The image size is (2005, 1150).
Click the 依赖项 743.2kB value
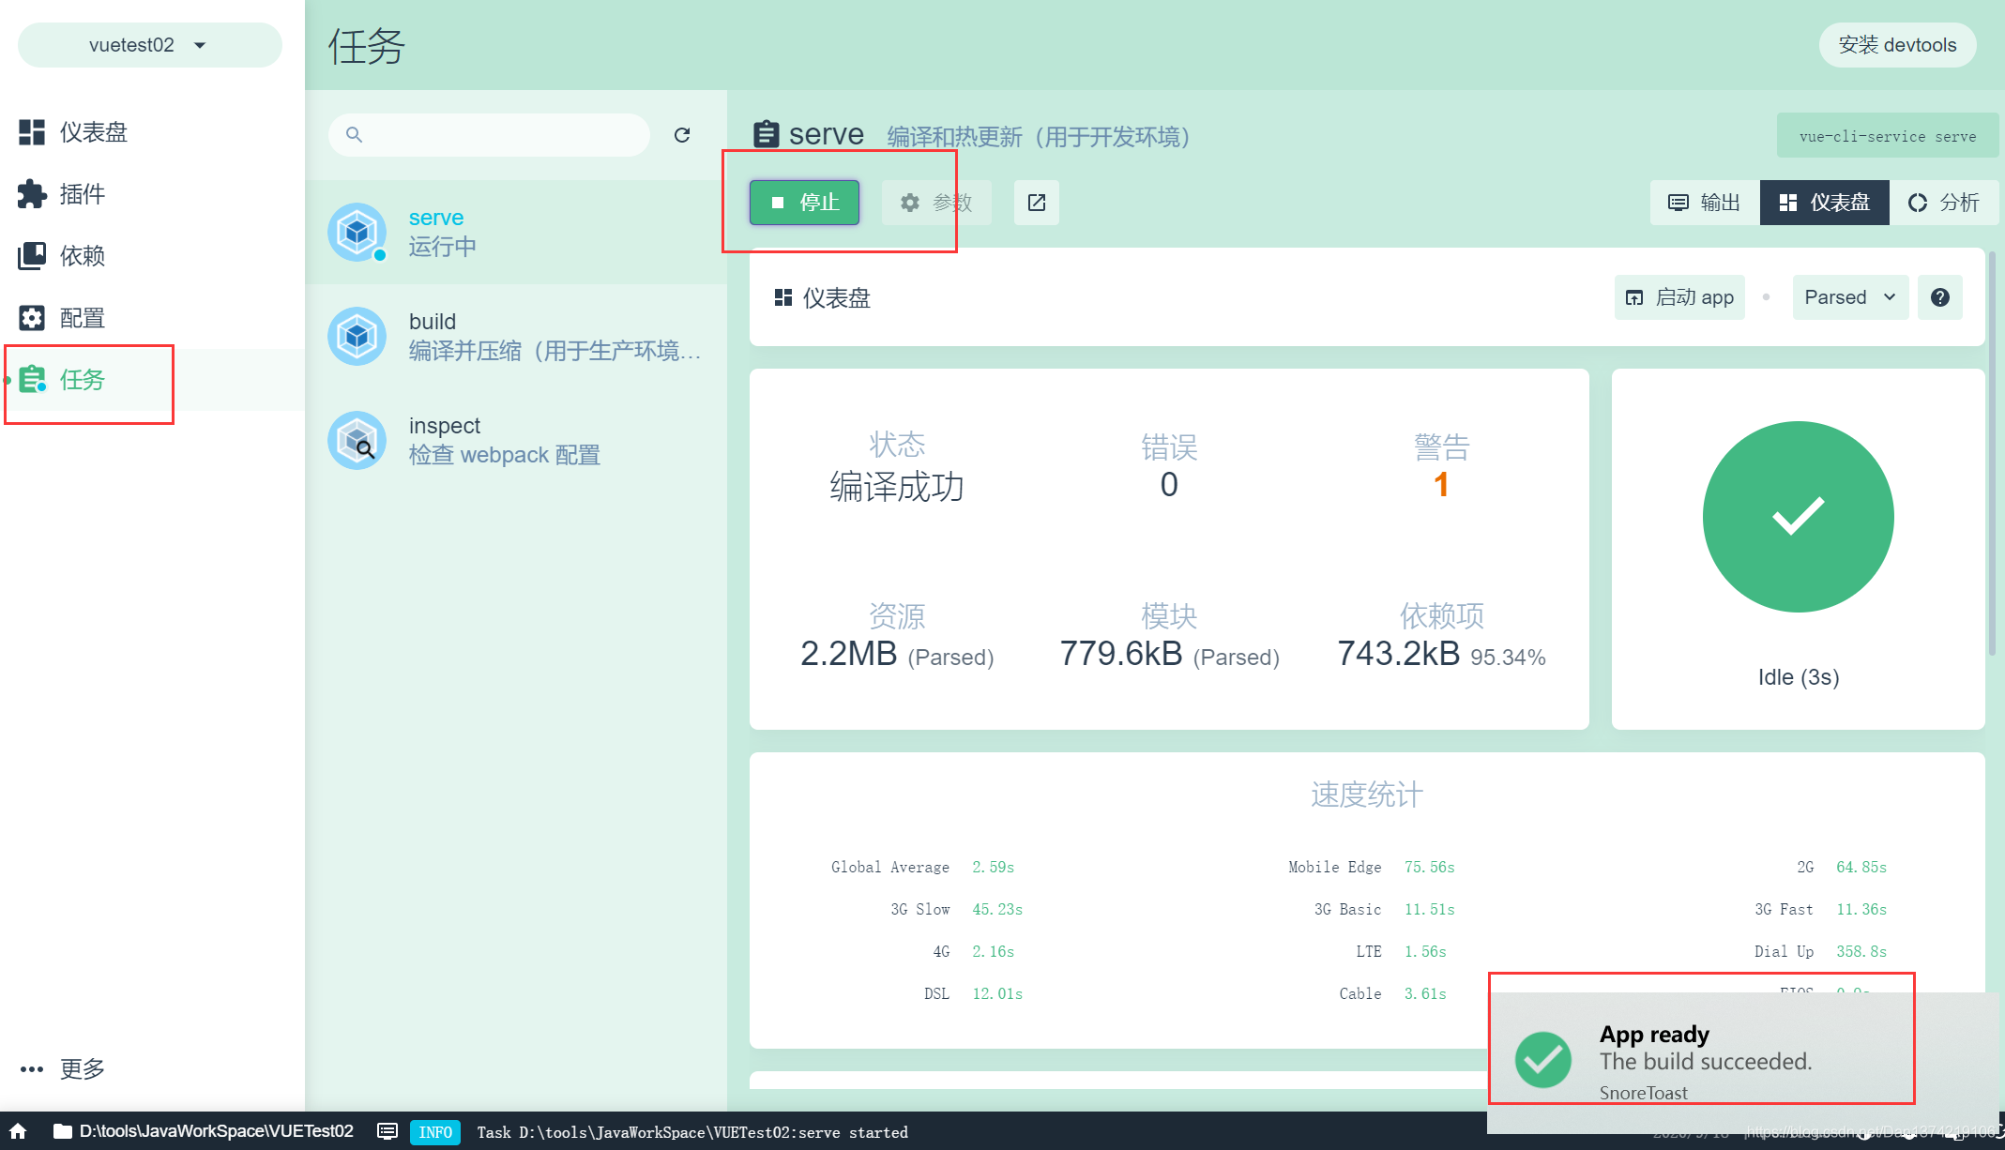click(1399, 653)
